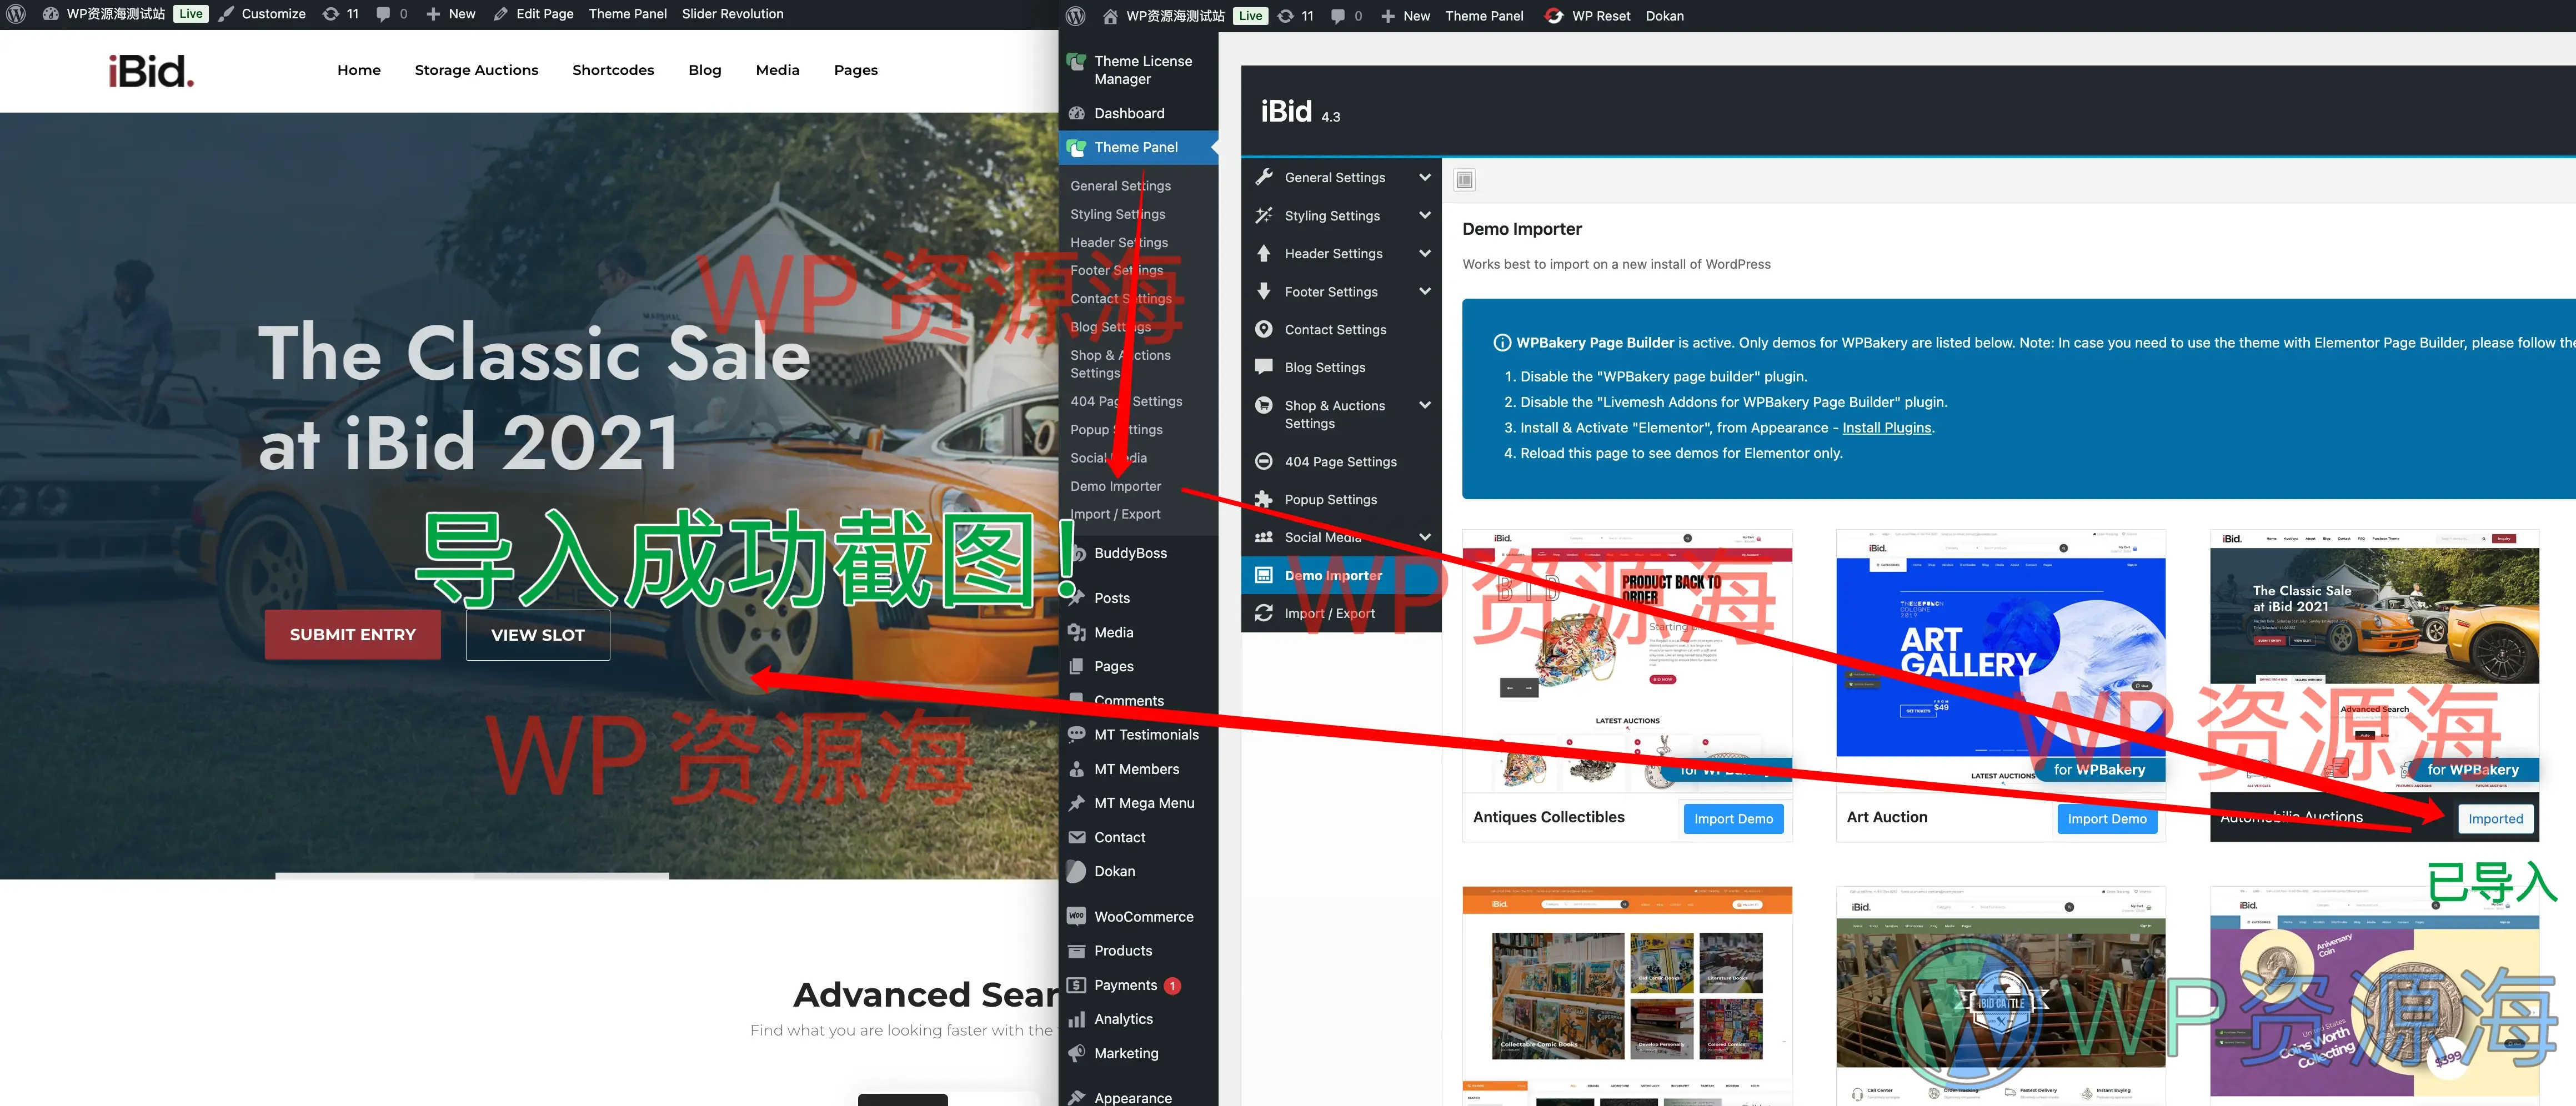2576x1106 pixels.
Task: Open the iBid Cattle demo thumbnail
Action: tap(2000, 995)
